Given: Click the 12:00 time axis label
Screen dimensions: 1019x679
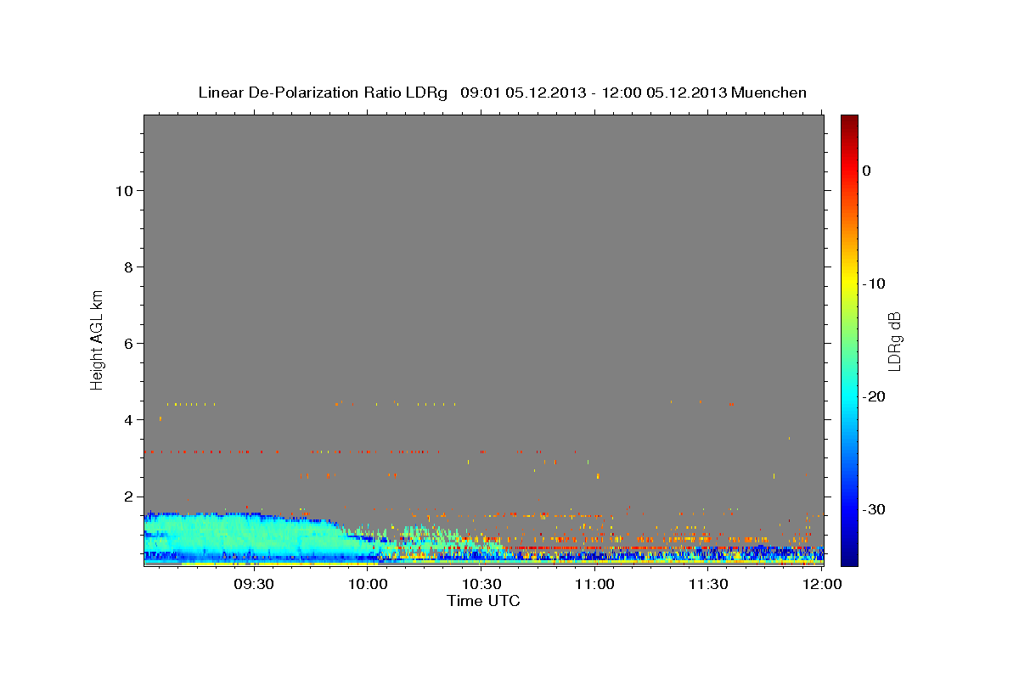Looking at the screenshot, I should 822,584.
